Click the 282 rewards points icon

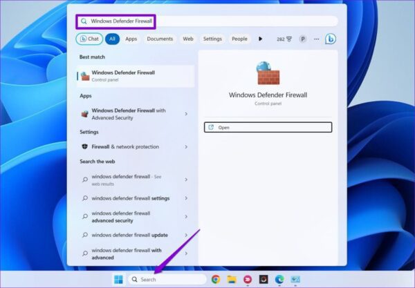284,39
